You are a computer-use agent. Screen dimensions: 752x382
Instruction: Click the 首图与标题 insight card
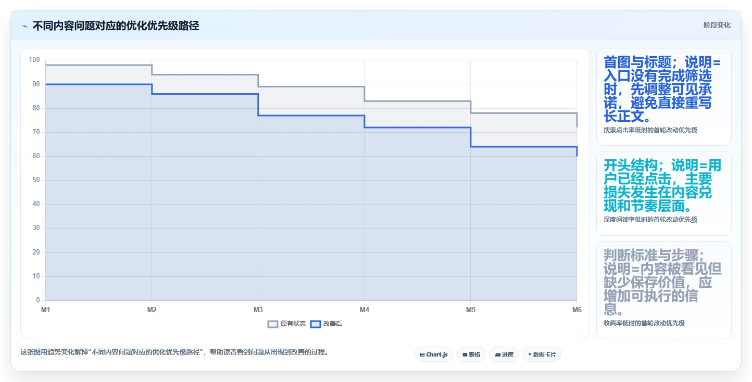coord(663,97)
